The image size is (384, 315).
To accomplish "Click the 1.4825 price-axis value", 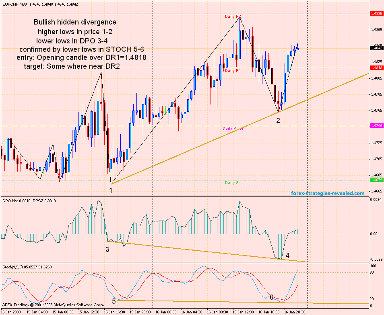I will pos(377,62).
